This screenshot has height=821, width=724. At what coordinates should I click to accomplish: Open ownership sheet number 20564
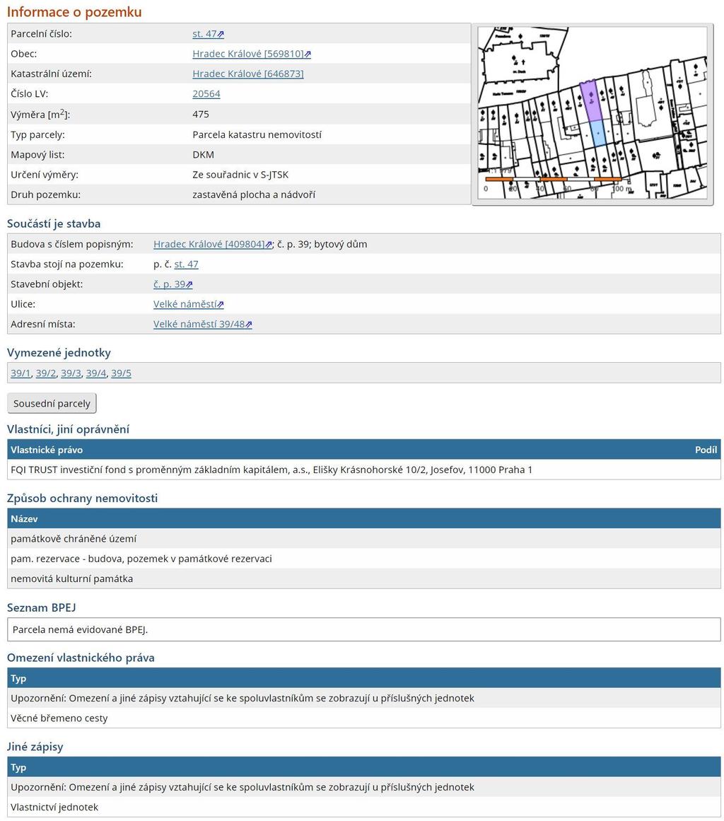pos(206,94)
